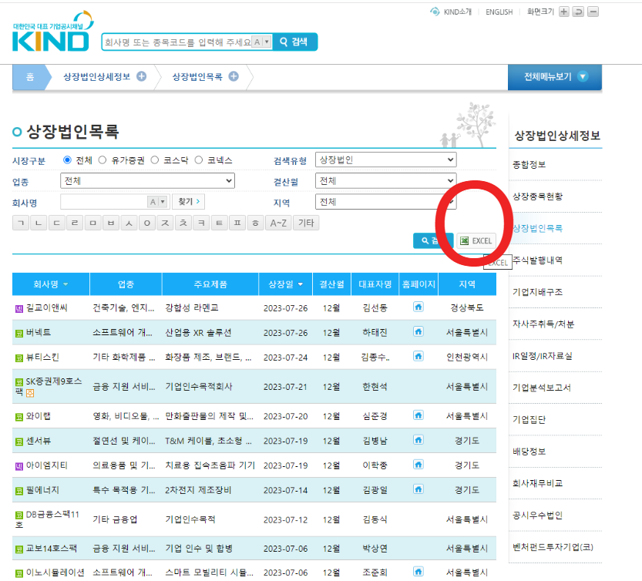The width and height of the screenshot is (642, 581).
Task: Click 상장법인상세정보 breadcrumb tab
Action: point(96,76)
